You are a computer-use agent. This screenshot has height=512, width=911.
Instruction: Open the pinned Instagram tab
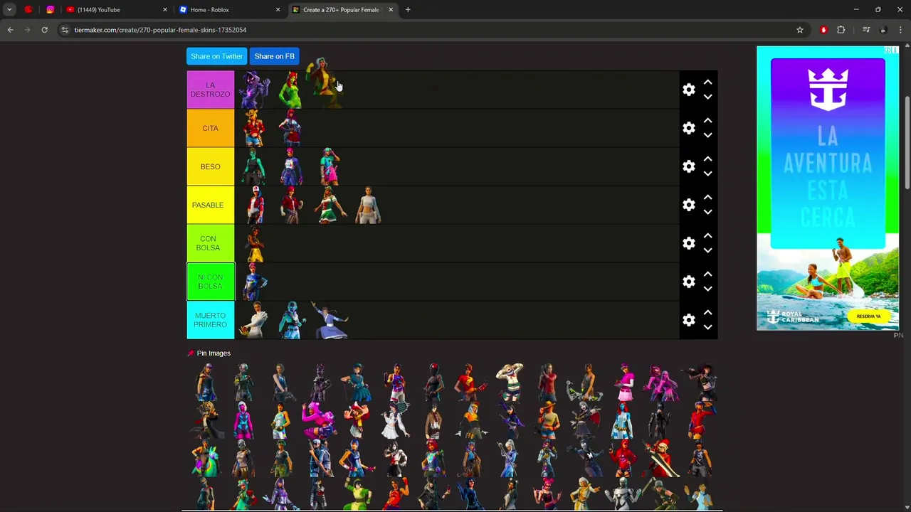tap(50, 10)
